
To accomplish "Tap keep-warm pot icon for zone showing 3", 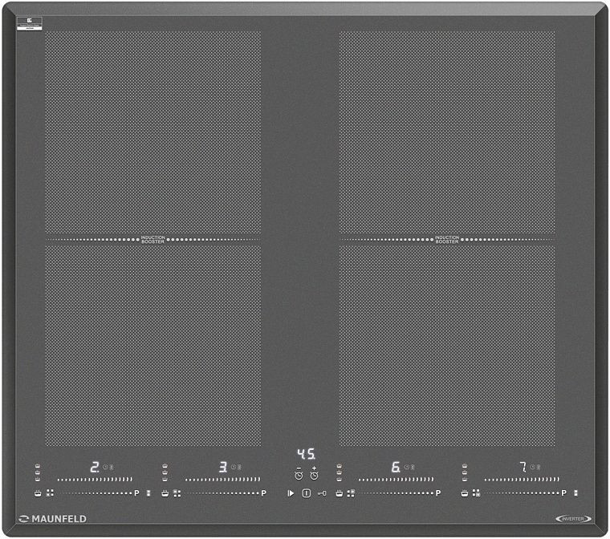I will pyautogui.click(x=165, y=493).
